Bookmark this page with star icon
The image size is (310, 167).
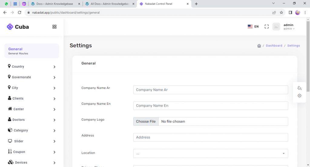pyautogui.click(x=281, y=13)
